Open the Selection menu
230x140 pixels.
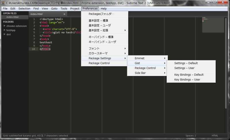[x=24, y=9]
